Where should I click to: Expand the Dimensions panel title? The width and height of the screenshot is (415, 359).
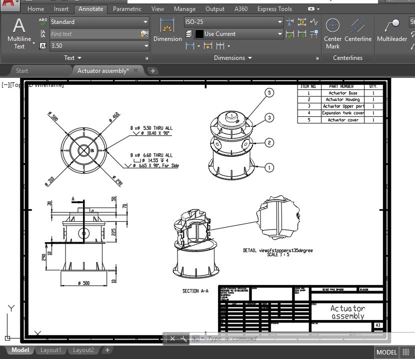pyautogui.click(x=232, y=57)
